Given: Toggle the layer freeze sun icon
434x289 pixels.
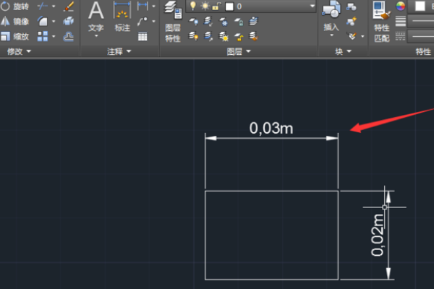Looking at the screenshot, I should tap(205, 7).
